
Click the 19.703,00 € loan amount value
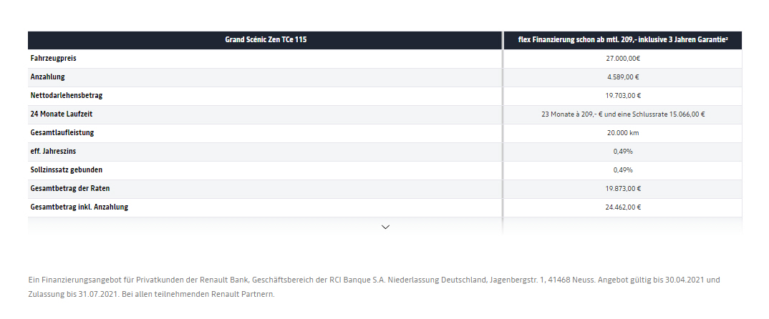point(622,96)
